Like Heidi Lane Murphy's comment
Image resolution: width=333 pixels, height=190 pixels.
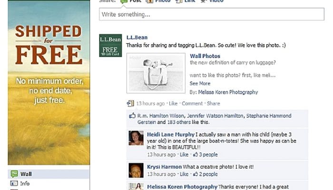pyautogui.click(x=184, y=154)
